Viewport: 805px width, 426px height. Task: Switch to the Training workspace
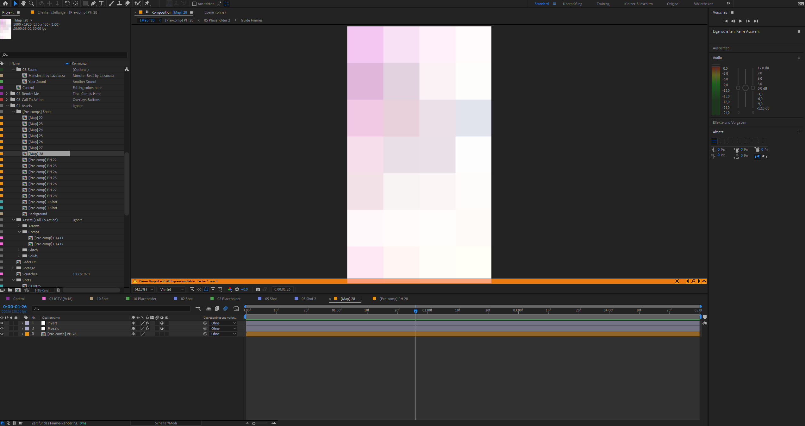(602, 3)
